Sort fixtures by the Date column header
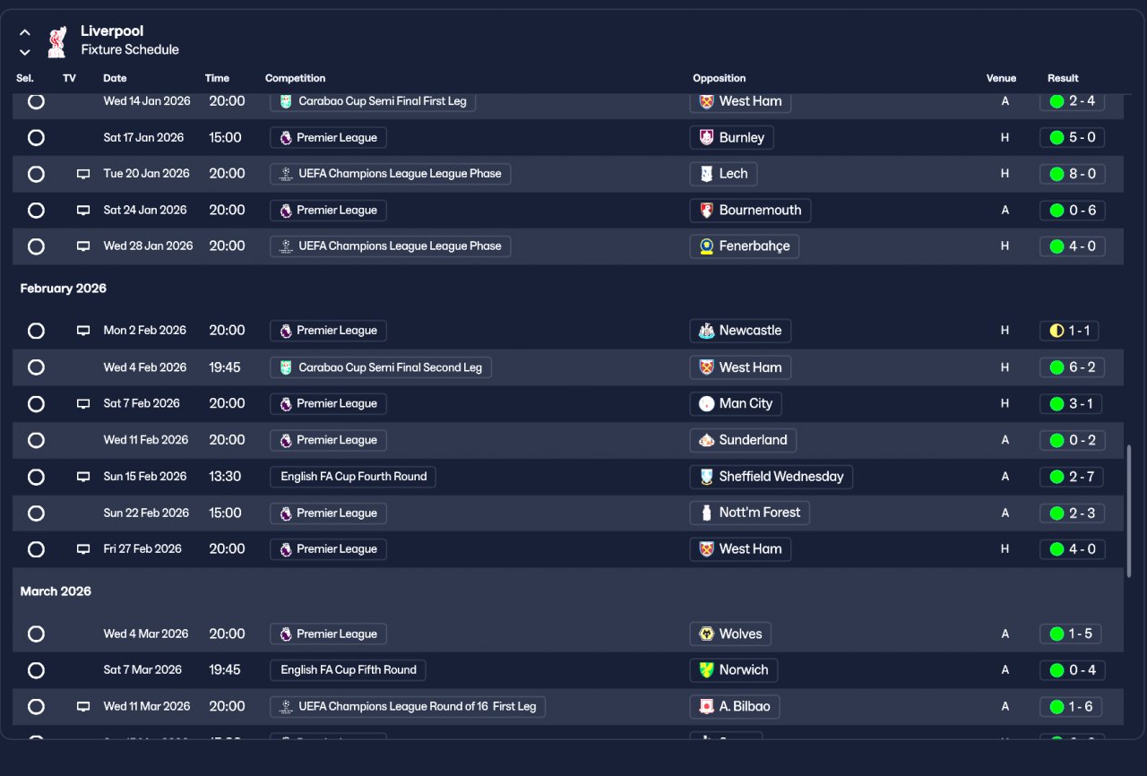This screenshot has width=1147, height=776. click(115, 79)
